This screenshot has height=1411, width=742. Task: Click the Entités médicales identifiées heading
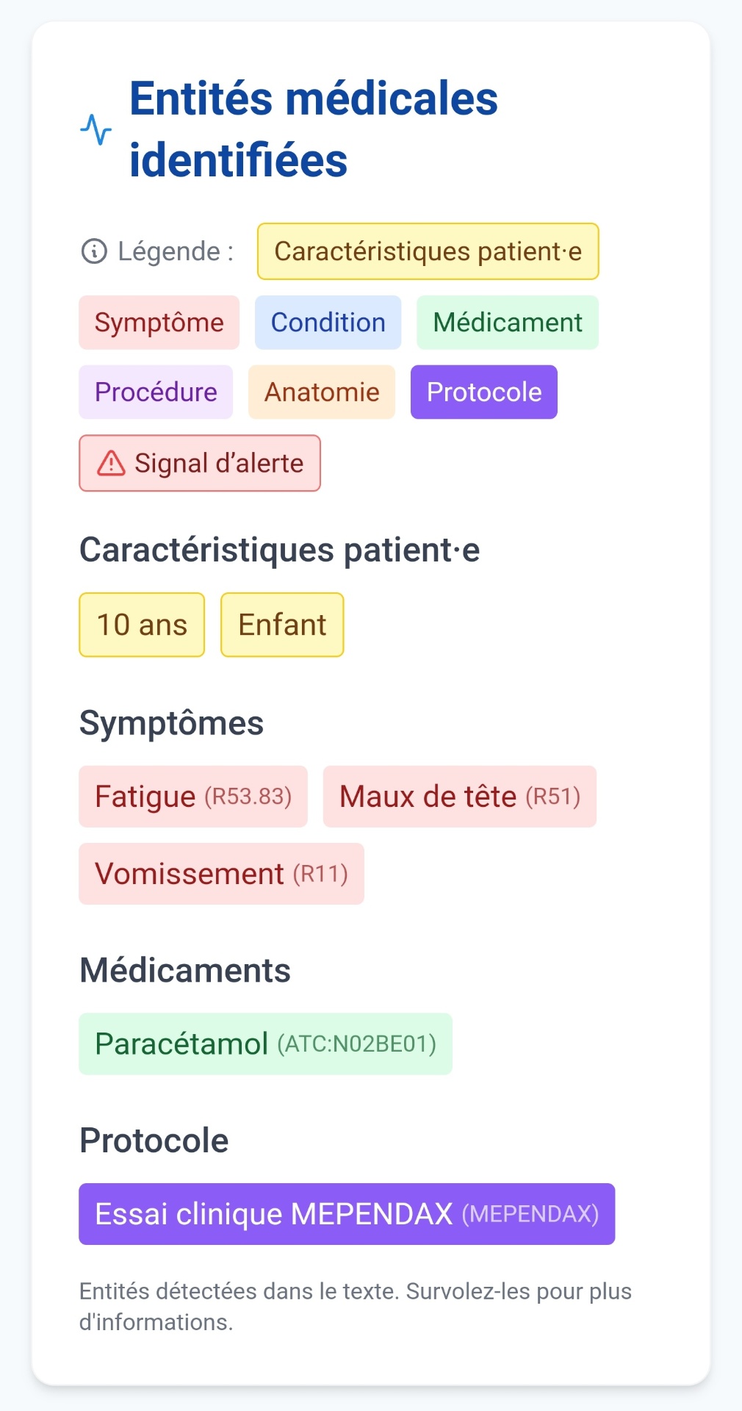[x=314, y=129]
